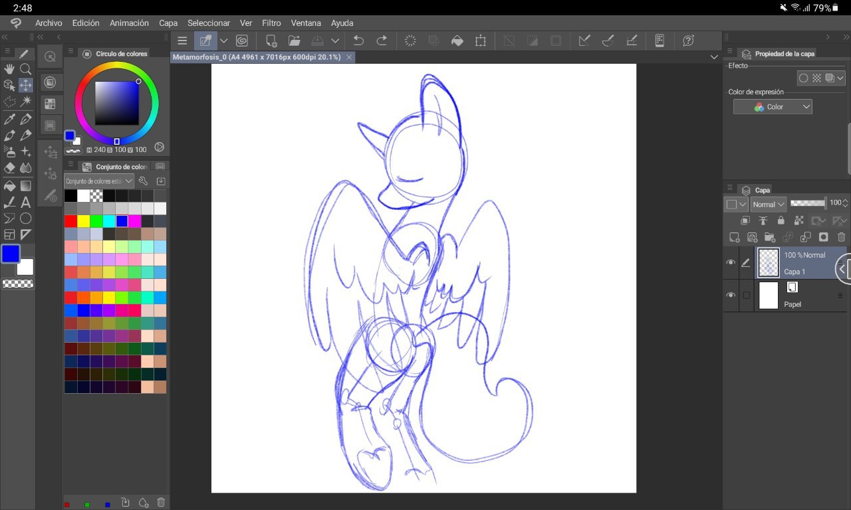851x510 pixels.
Task: Toggle clip to layer below
Action: coord(745,220)
